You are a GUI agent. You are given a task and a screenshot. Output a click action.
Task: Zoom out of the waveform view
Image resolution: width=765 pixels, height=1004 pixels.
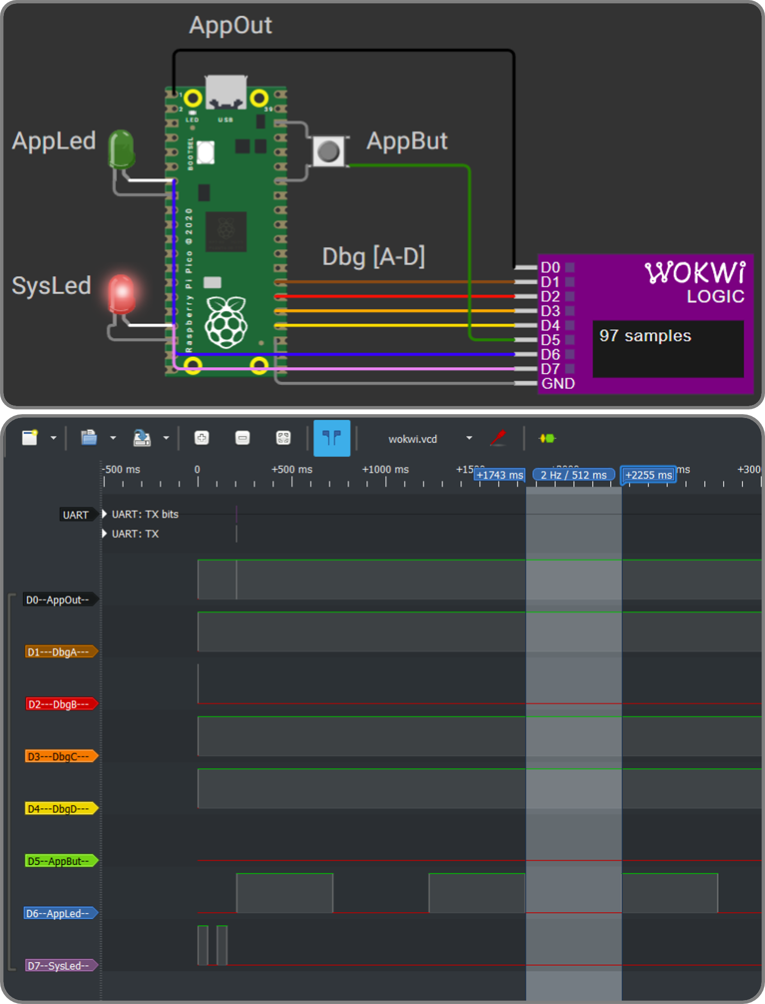pyautogui.click(x=242, y=437)
